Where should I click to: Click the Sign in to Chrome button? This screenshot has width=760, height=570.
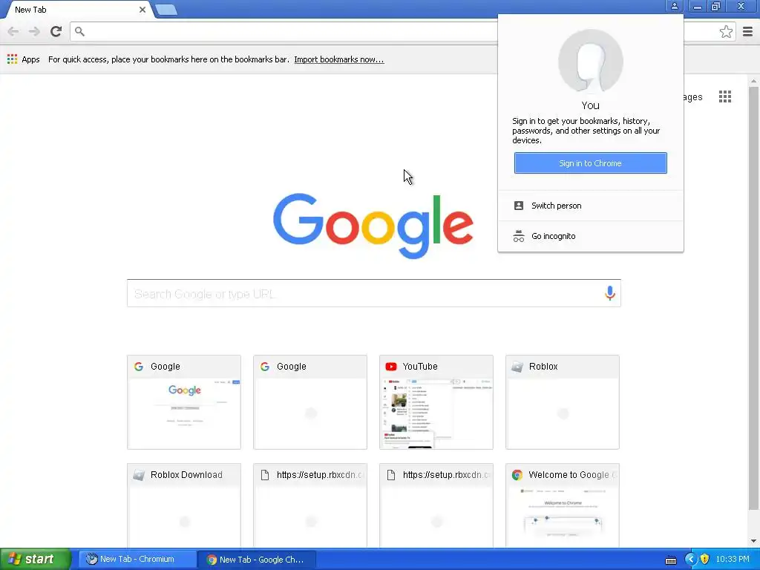pyautogui.click(x=590, y=163)
